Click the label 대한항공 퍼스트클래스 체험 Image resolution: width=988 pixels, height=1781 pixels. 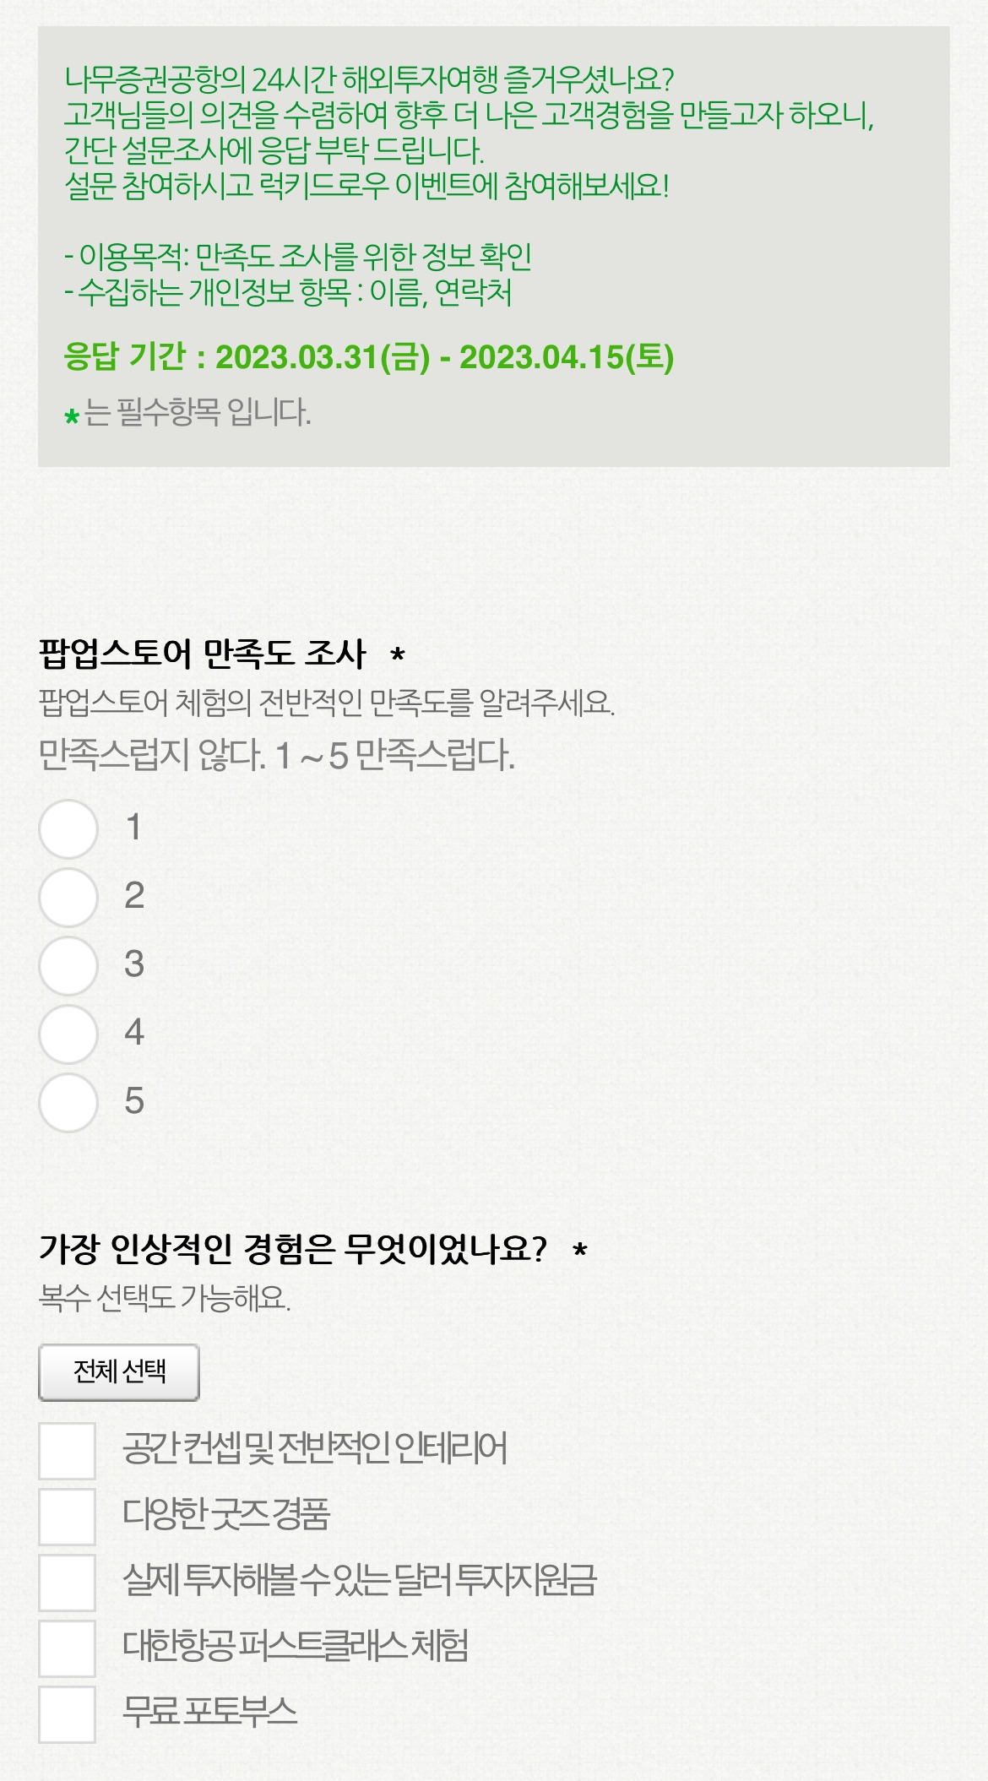[296, 1646]
